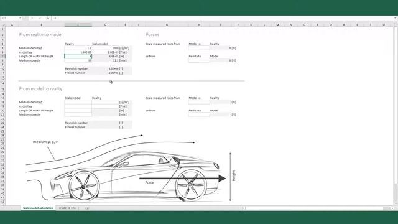The image size is (398, 224).
Task: Click the horizontal scrollbar left arrow
Action: [244, 208]
